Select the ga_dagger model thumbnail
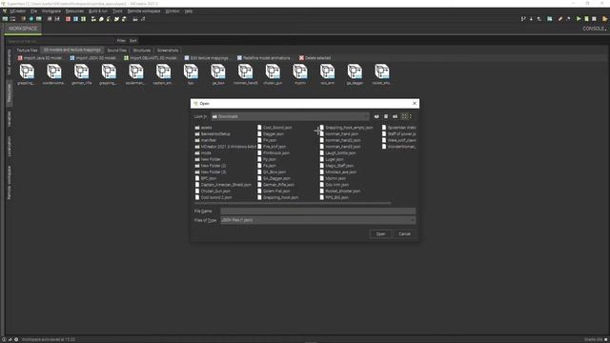The height and width of the screenshot is (343, 610). [x=355, y=74]
